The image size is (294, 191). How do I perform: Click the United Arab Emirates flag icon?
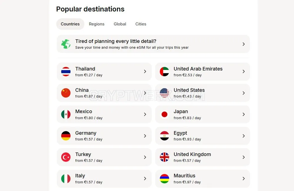[x=164, y=71]
